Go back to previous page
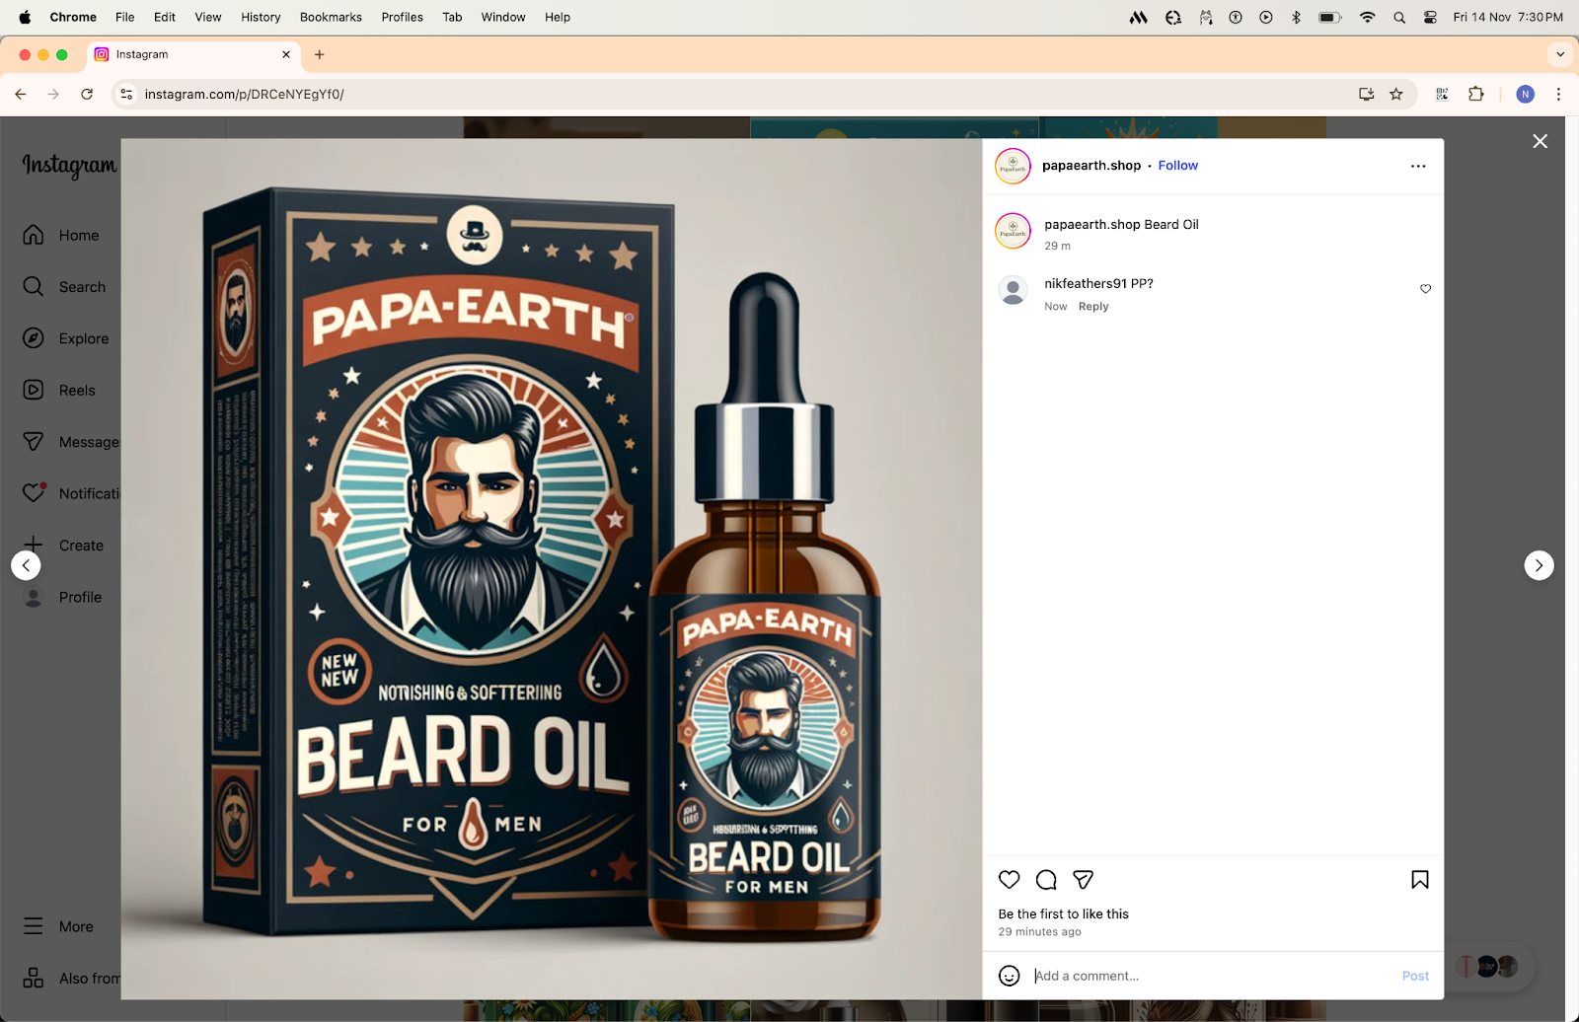 [21, 94]
